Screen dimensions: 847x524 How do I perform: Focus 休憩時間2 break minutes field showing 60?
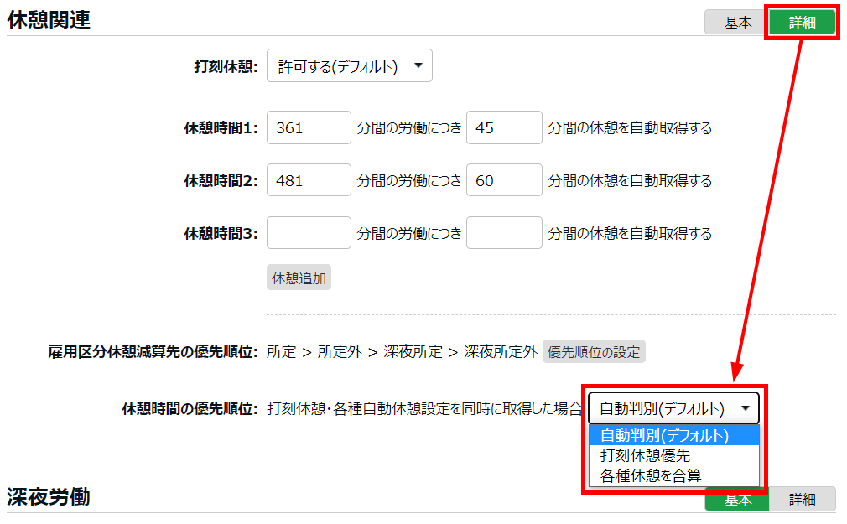[503, 180]
